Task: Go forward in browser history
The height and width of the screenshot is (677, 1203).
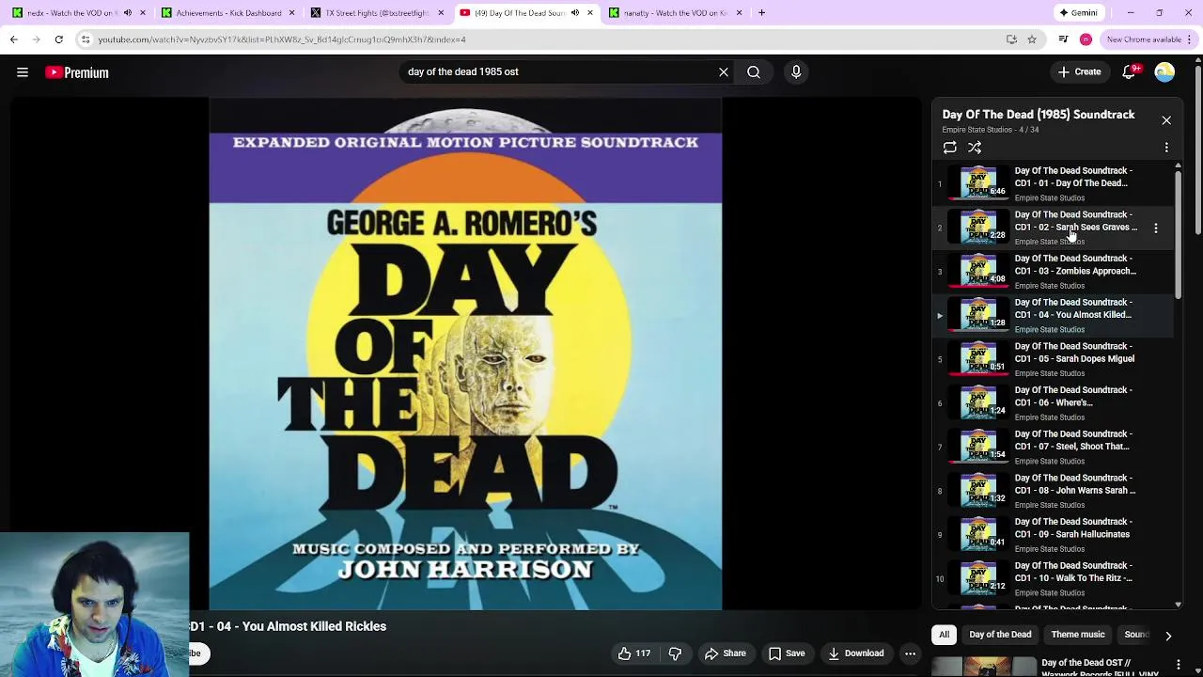Action: tap(36, 39)
